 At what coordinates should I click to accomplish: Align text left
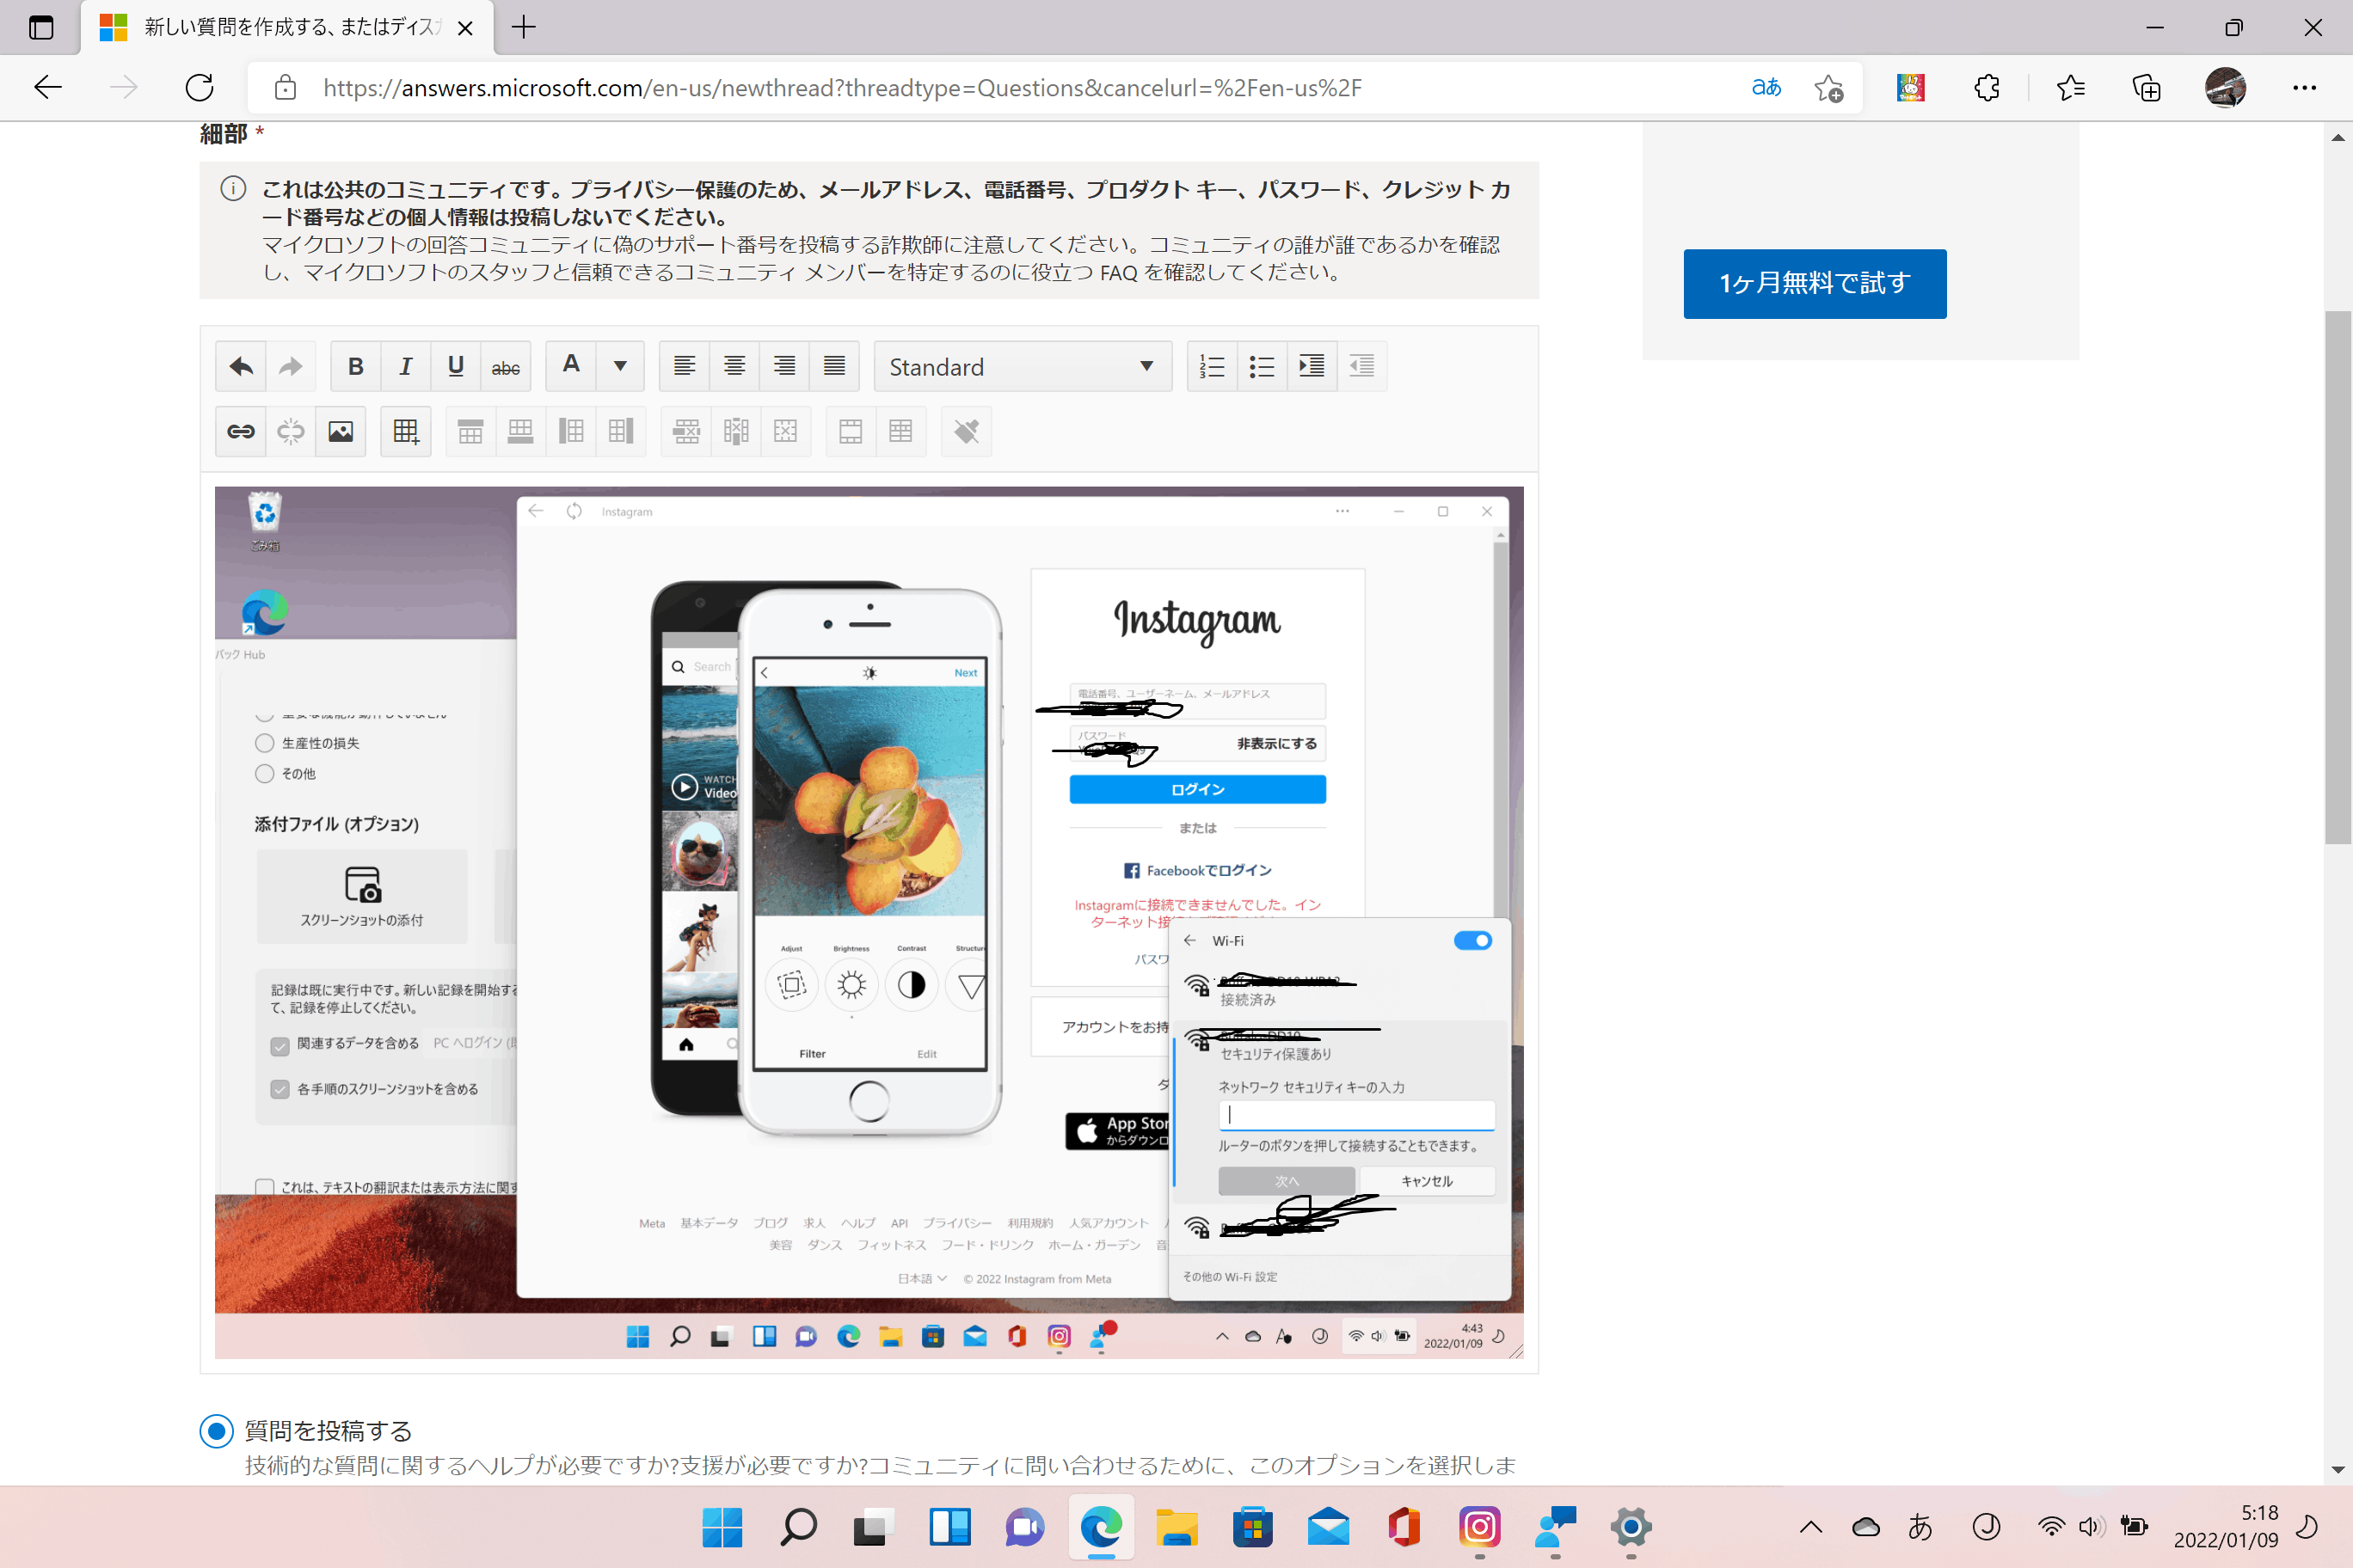tap(685, 367)
